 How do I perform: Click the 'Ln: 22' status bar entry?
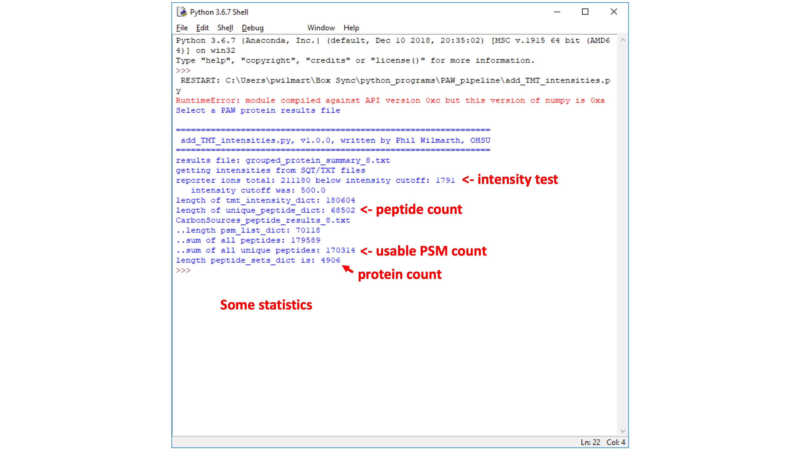tap(590, 442)
